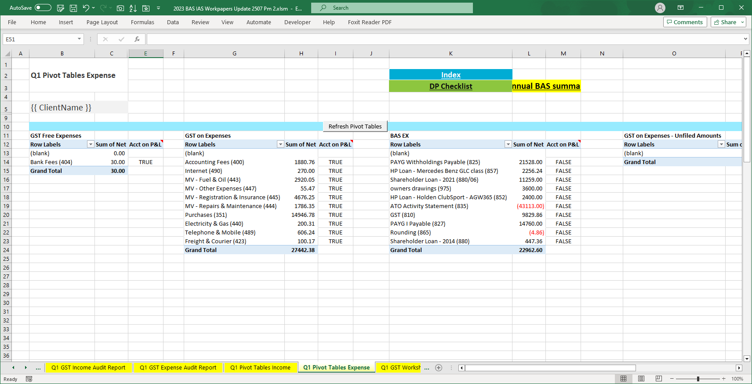This screenshot has height=384, width=752.
Task: Click the Insert Function fx icon
Action: pyautogui.click(x=137, y=39)
